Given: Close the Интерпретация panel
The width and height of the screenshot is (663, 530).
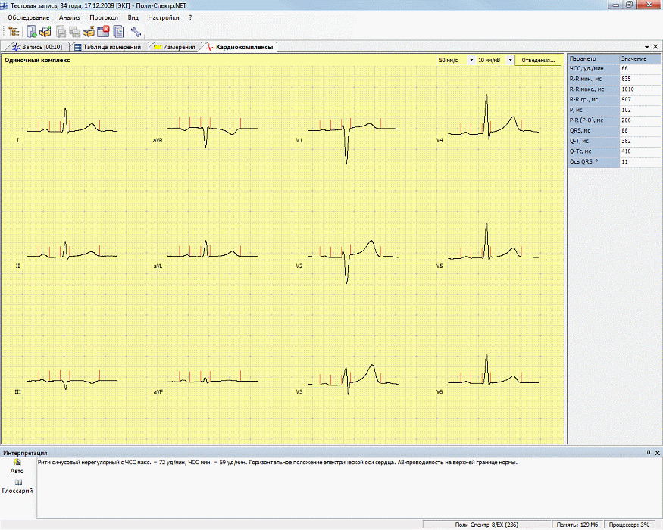Looking at the screenshot, I should (656, 452).
